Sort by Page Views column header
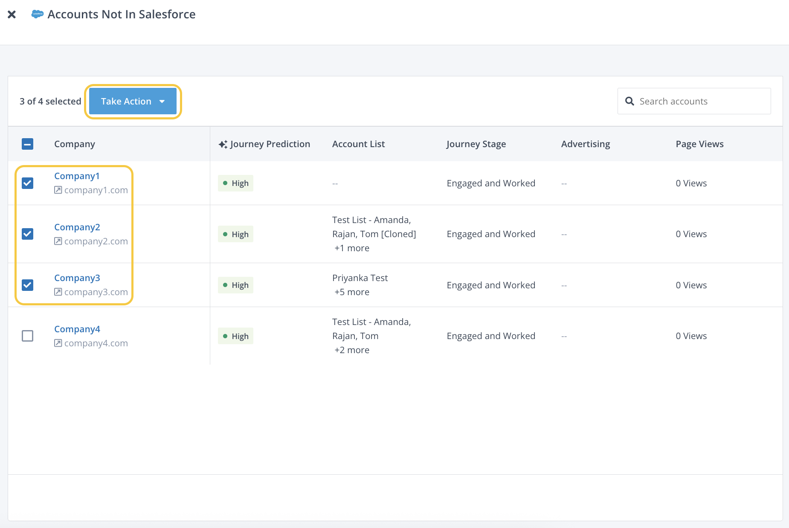Viewport: 789px width, 528px height. (x=699, y=144)
